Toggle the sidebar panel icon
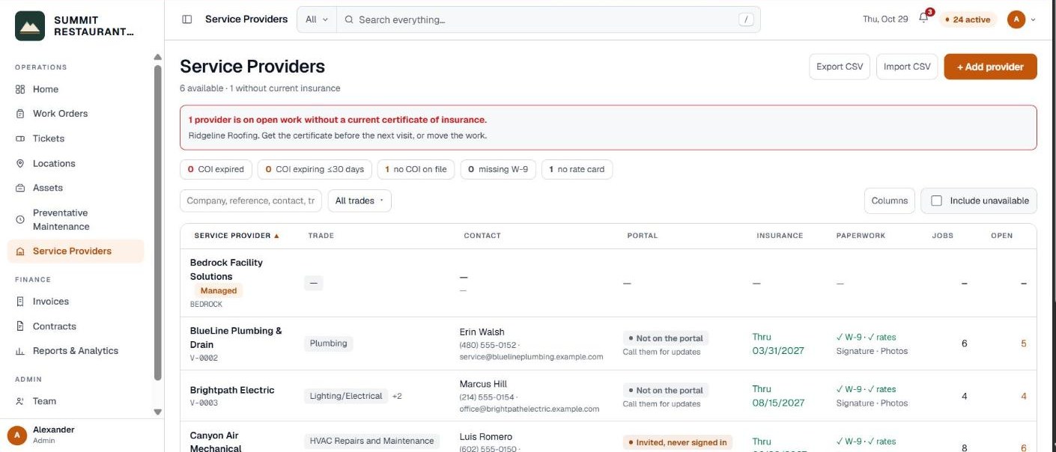 [x=187, y=19]
